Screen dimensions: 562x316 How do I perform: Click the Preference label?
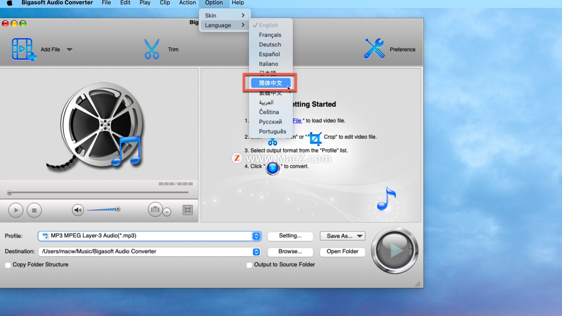[402, 49]
